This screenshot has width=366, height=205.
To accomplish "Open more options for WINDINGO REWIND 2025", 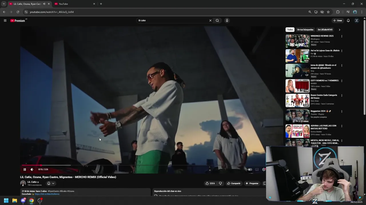I will pyautogui.click(x=342, y=36).
